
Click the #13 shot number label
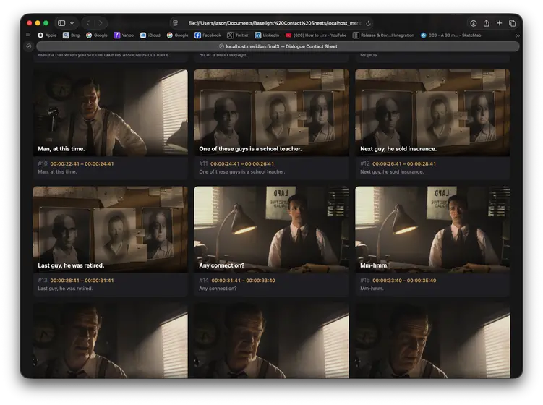point(43,281)
